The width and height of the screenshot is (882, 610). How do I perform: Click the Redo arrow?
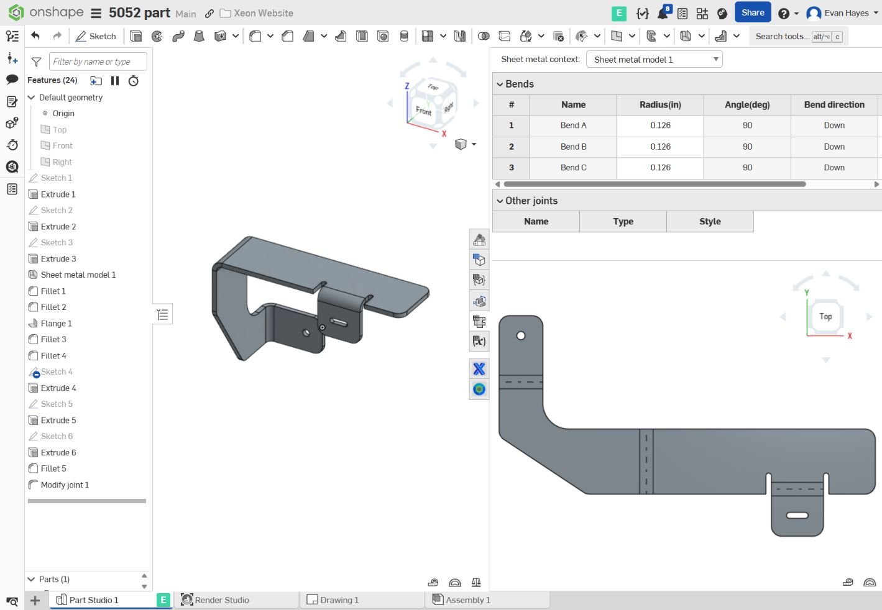[57, 36]
